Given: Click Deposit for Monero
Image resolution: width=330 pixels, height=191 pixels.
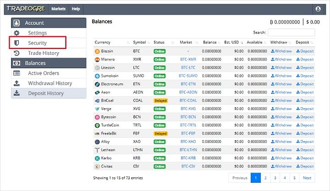Looking at the screenshot, I should pos(305,60).
